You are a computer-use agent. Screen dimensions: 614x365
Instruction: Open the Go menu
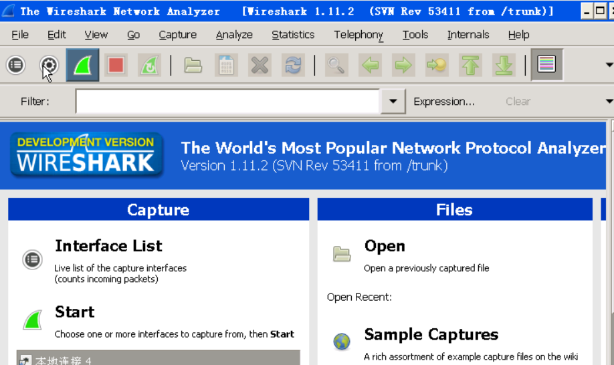pos(133,35)
